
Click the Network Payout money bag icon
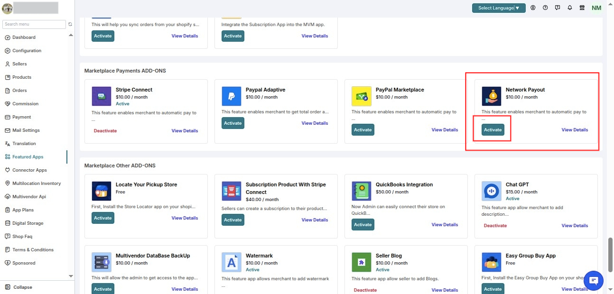[492, 96]
